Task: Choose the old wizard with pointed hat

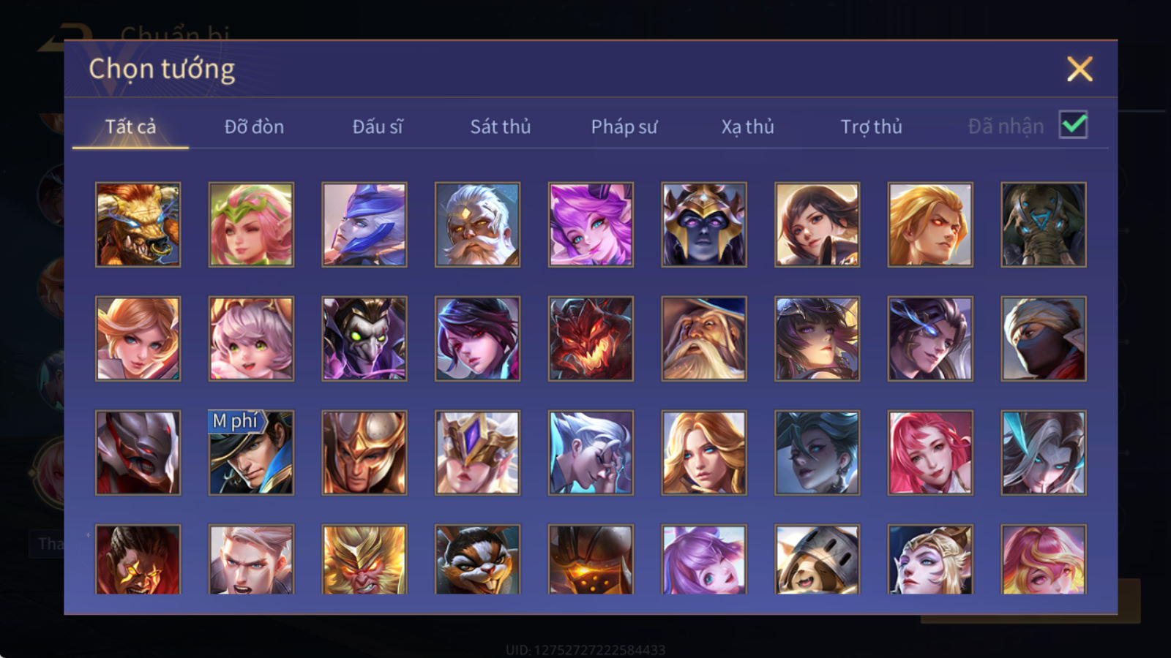Action: [704, 339]
